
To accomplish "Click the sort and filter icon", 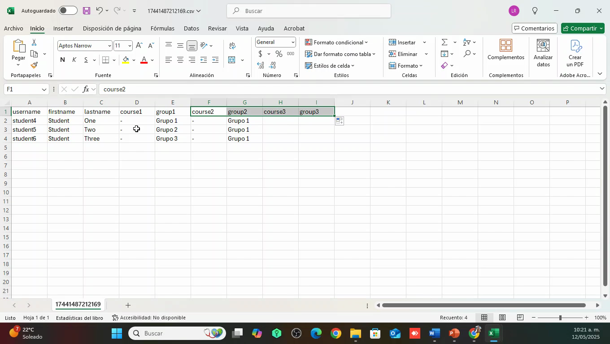I will point(467,42).
